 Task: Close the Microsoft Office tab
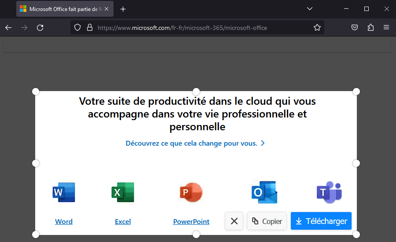tap(106, 9)
